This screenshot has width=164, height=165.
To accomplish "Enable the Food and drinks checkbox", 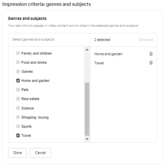I will pos(18,62).
